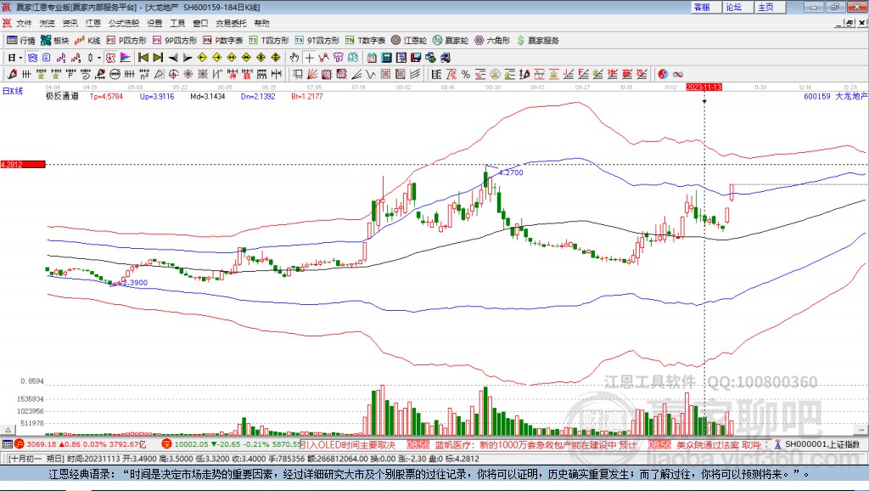Open the 行情 market quotes view
The image size is (869, 491).
click(x=20, y=40)
